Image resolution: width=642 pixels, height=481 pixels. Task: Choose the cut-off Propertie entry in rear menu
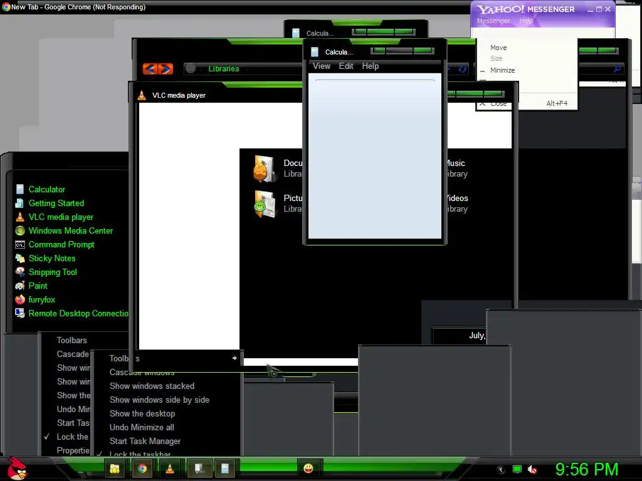(73, 451)
